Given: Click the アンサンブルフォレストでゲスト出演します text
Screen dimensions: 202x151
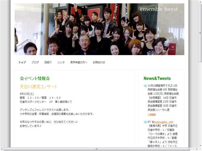Looking at the screenshot, I should point(44,110).
